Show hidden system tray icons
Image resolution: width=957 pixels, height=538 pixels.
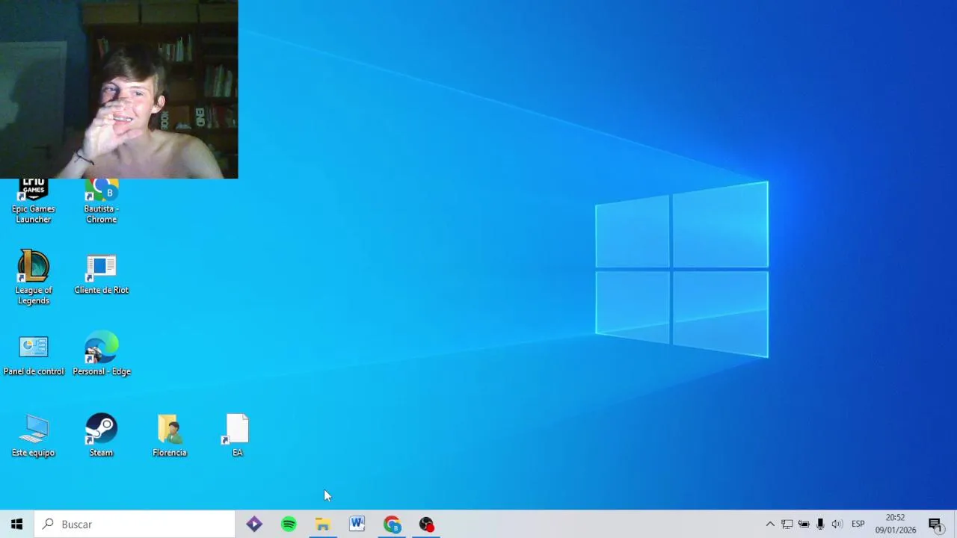coord(770,525)
